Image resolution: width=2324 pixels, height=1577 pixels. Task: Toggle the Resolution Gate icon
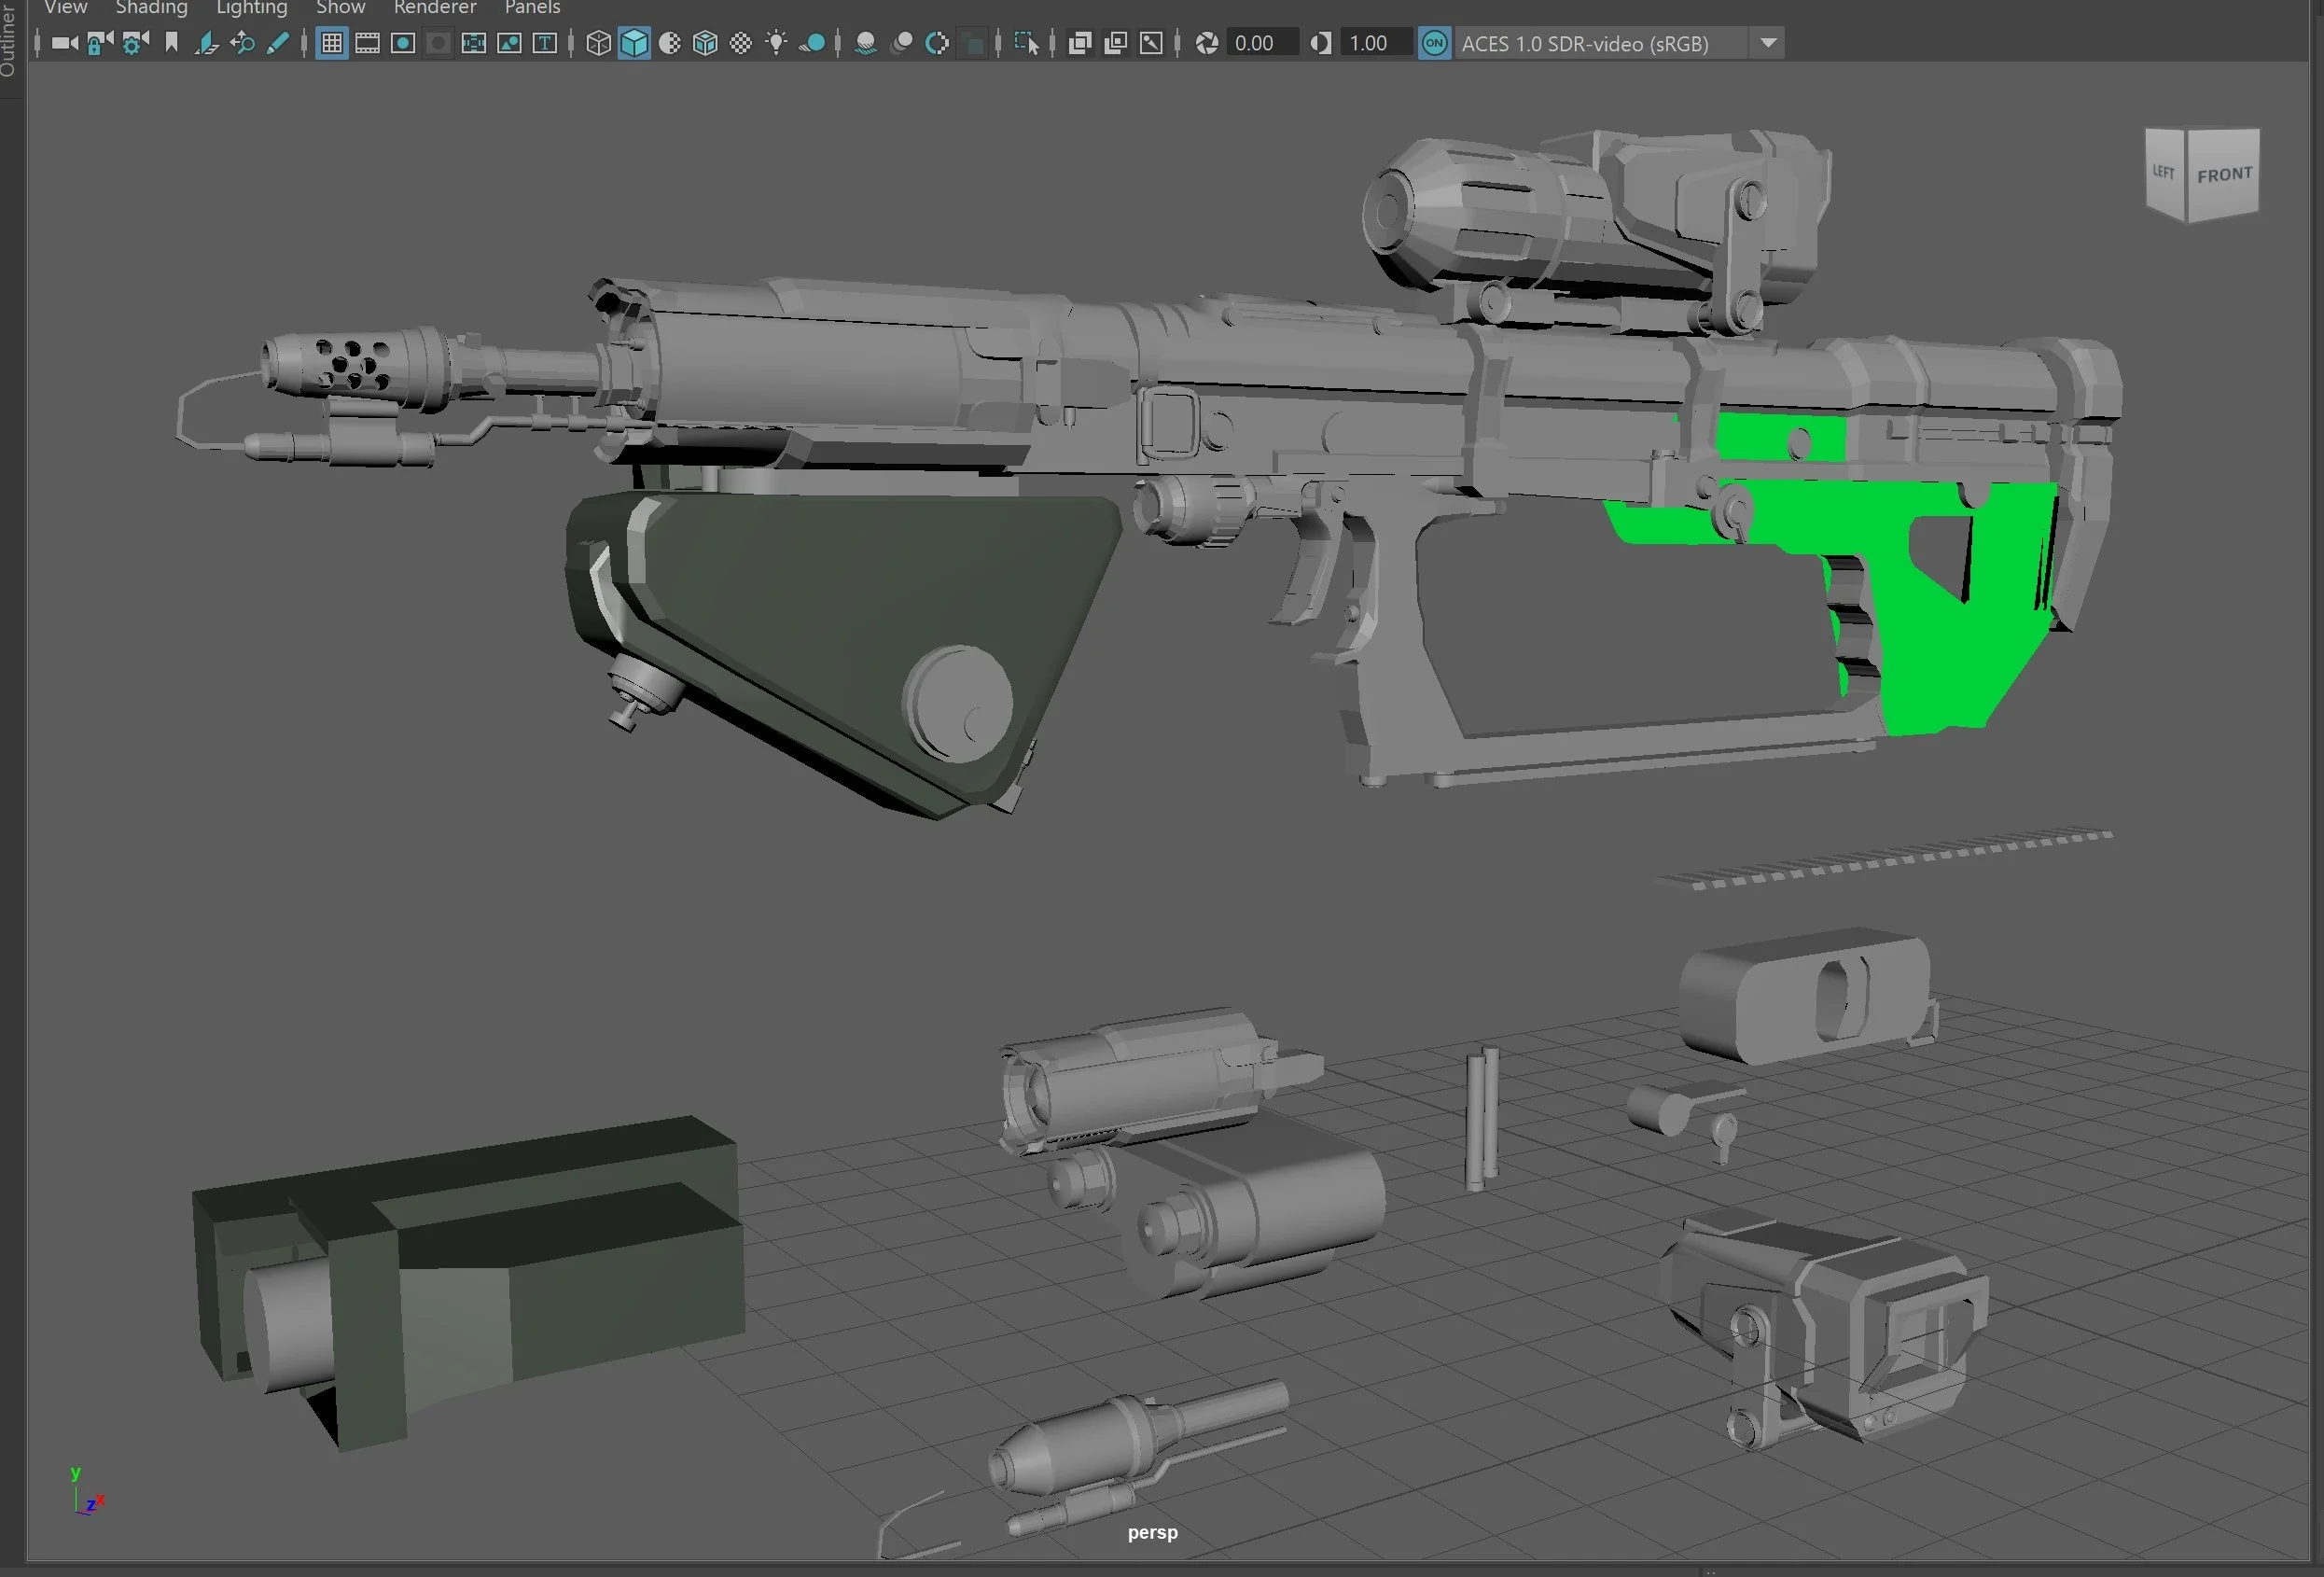pos(403,43)
